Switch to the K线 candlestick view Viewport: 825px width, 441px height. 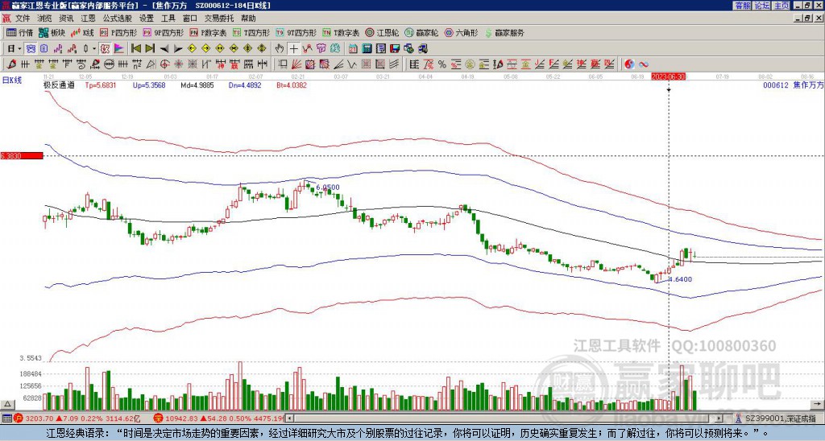(82, 32)
